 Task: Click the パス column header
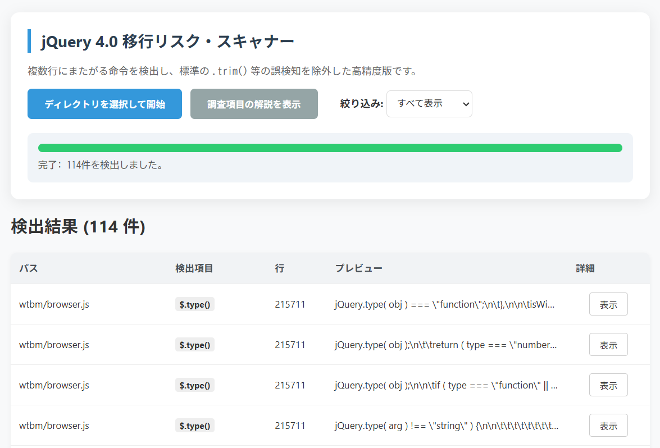pyautogui.click(x=29, y=268)
